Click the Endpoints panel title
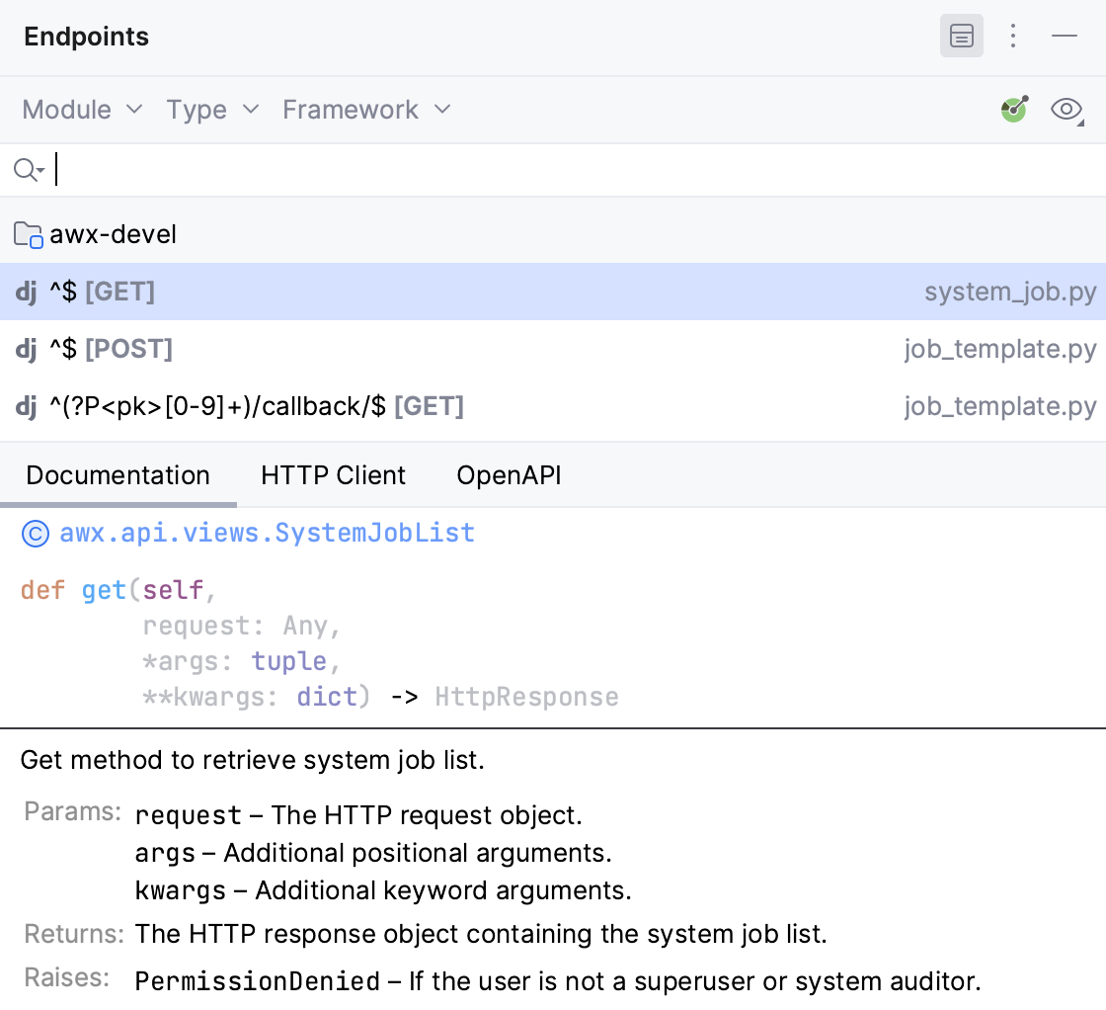 tap(87, 37)
